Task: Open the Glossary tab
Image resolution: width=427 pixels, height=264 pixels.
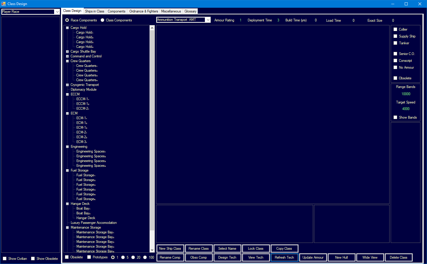Action: (x=190, y=11)
